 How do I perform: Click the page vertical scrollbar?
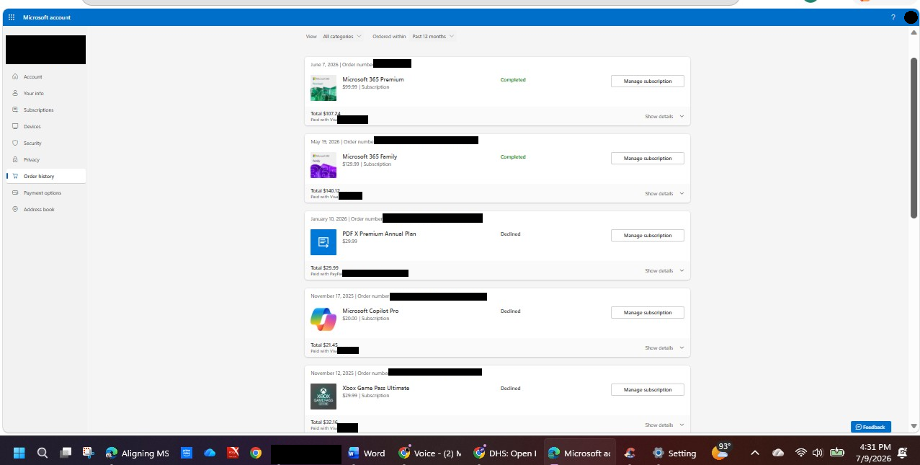[914, 137]
